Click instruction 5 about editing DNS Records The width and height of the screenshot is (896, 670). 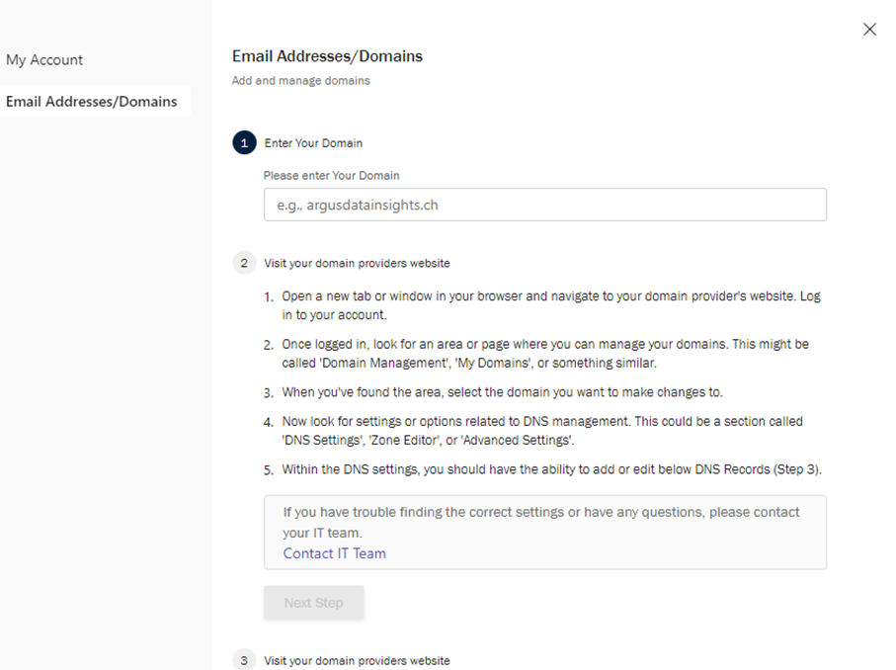pyautogui.click(x=551, y=469)
